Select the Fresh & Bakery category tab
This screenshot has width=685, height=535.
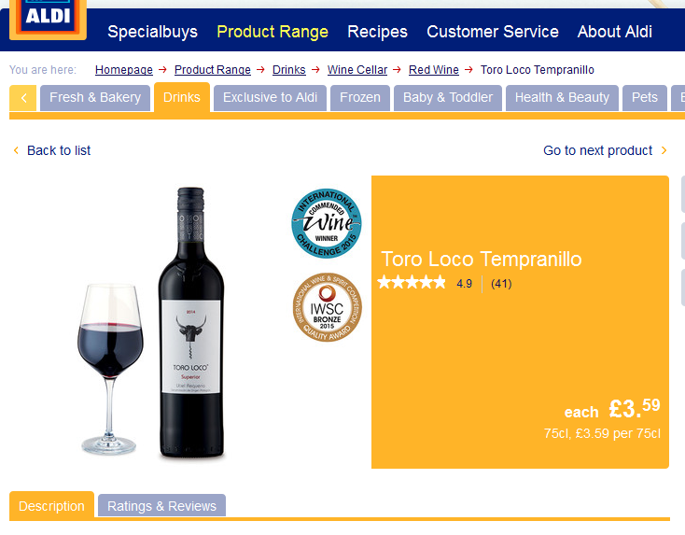(95, 98)
